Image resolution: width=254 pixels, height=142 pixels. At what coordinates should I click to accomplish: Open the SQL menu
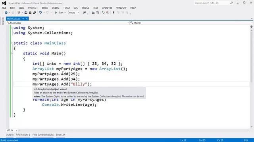point(76,8)
